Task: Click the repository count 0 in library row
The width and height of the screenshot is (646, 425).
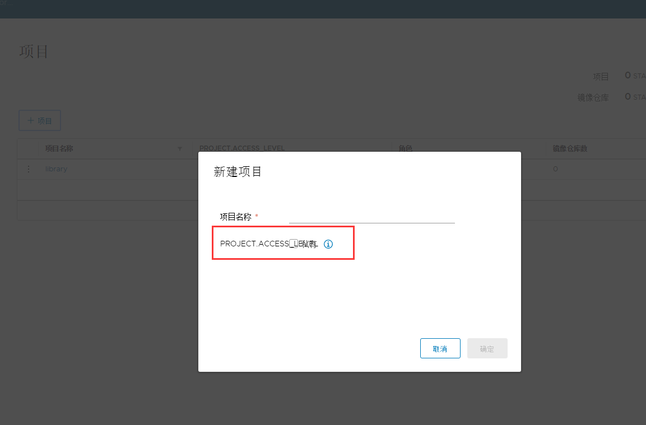Action: tap(555, 169)
